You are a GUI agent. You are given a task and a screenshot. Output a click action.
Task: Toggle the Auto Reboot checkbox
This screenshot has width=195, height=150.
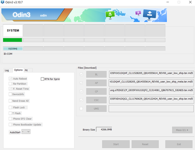point(10,79)
